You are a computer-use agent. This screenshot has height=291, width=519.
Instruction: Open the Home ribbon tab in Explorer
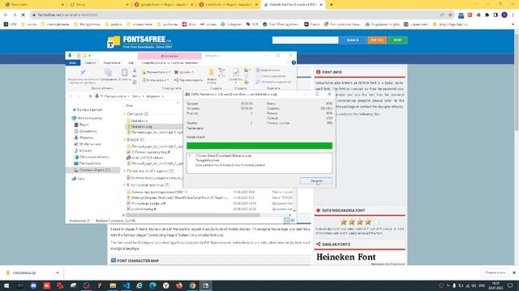click(90, 63)
